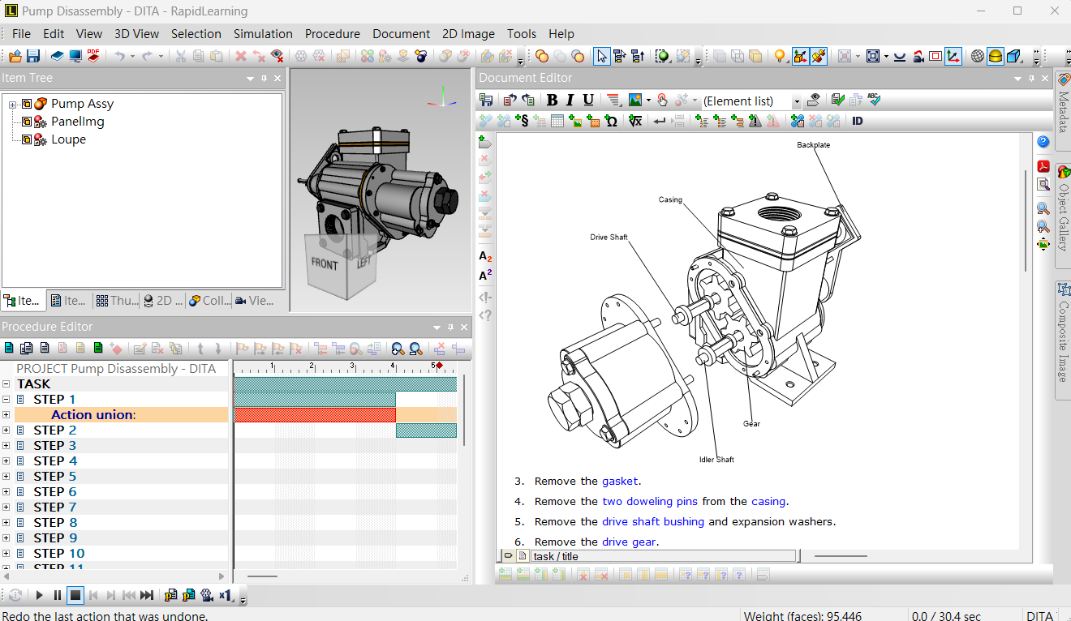1071x621 pixels.
Task: Click the insert section symbol icon
Action: [x=522, y=121]
